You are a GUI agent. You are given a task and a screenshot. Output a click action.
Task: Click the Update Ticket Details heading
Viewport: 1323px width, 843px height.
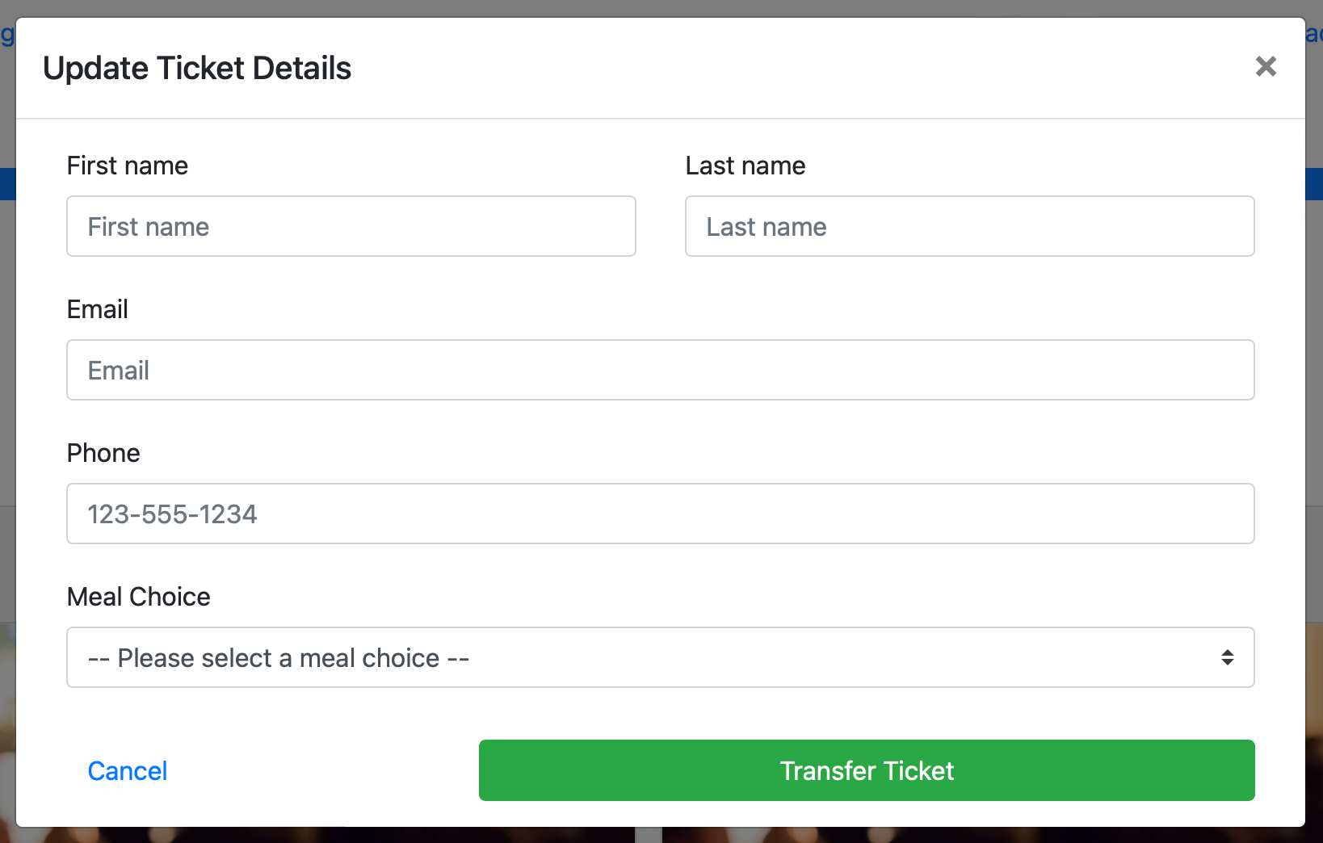197,69
